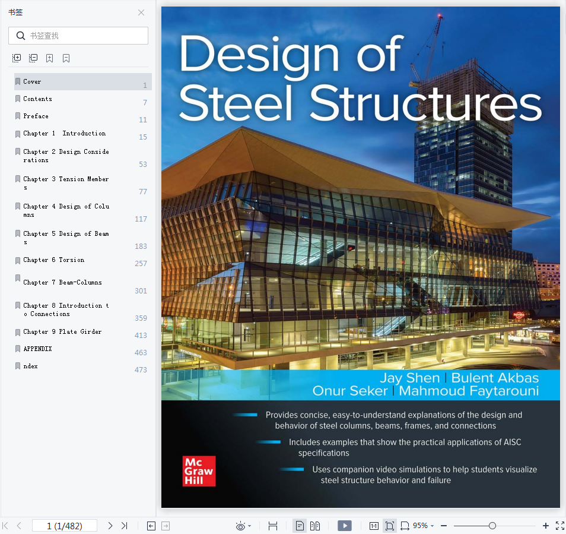Click the bookmark search field
The width and height of the screenshot is (566, 534).
(78, 36)
